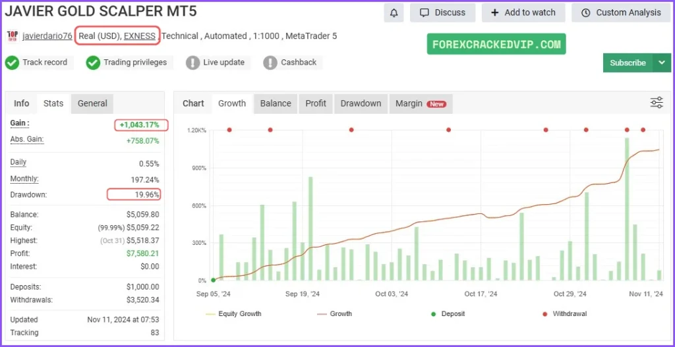The height and width of the screenshot is (347, 675).
Task: Toggle the Deposit legend item
Action: click(448, 314)
